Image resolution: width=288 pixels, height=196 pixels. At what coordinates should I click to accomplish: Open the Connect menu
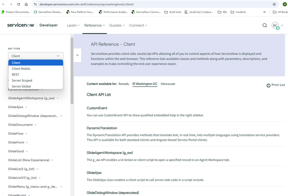pyautogui.click(x=138, y=25)
